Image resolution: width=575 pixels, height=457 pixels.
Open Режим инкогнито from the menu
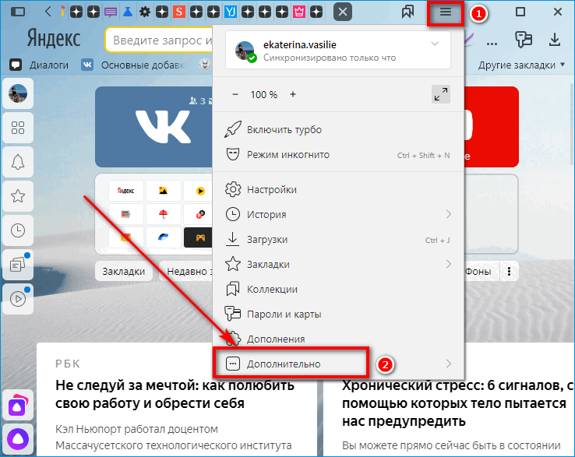point(338,155)
